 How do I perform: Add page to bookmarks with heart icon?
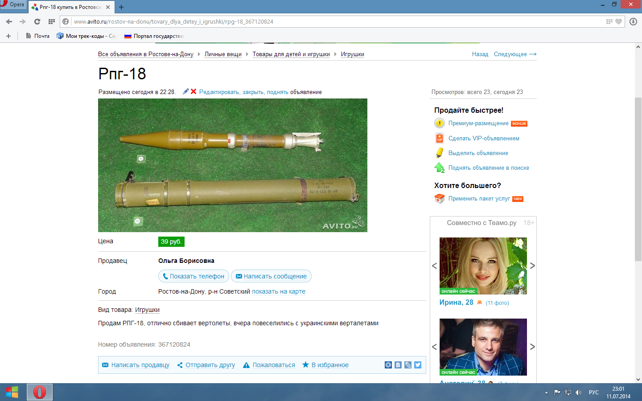[618, 21]
